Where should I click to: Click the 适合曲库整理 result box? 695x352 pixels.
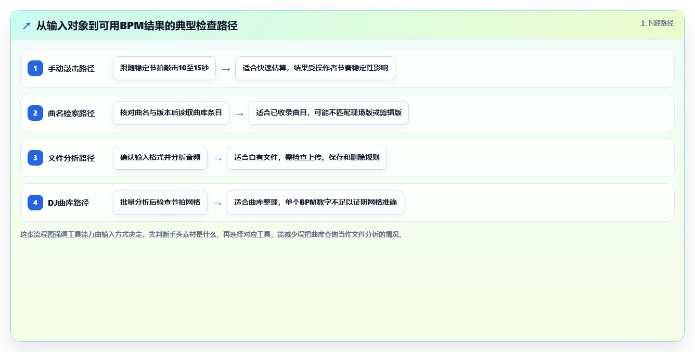pyautogui.click(x=315, y=203)
